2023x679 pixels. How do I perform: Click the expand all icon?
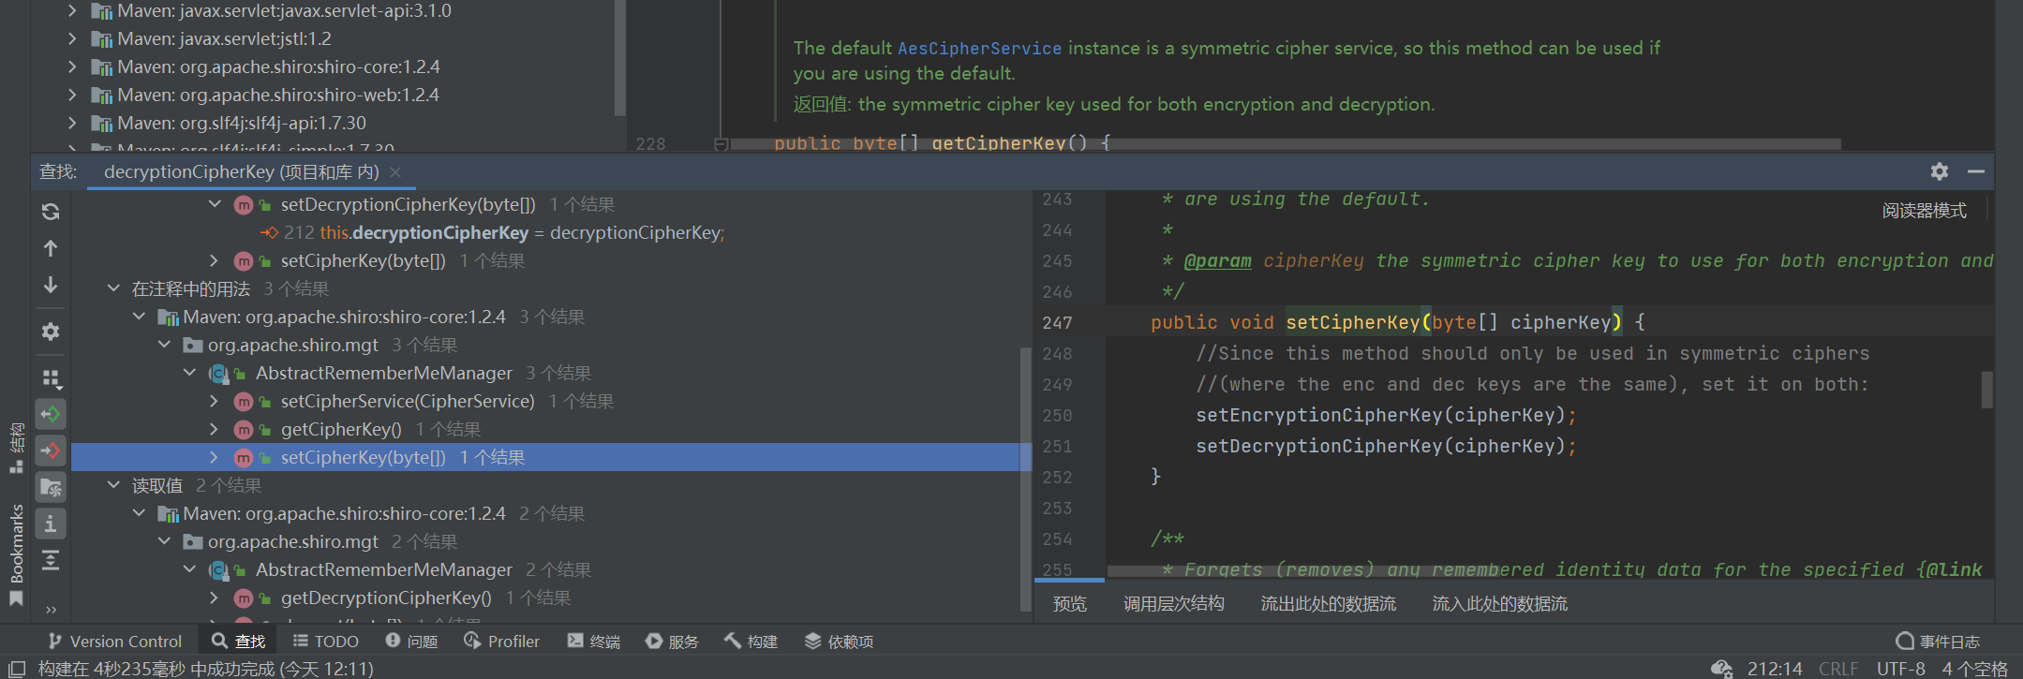click(51, 560)
